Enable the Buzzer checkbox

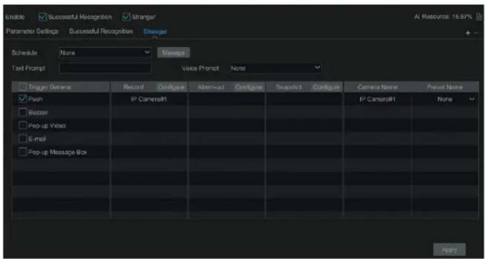click(23, 113)
